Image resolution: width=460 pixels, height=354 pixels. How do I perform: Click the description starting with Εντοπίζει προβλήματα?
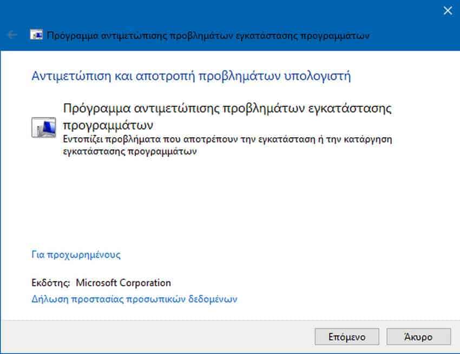227,145
